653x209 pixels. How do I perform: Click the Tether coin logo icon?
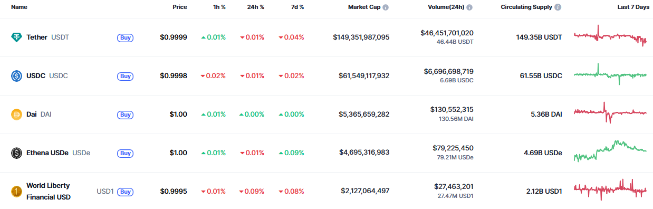16,37
